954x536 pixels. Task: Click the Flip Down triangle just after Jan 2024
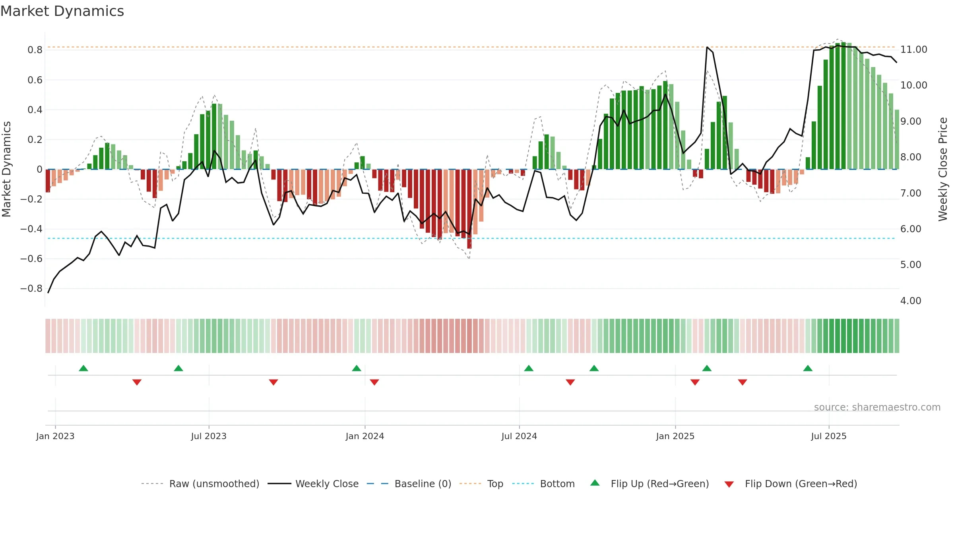[x=374, y=382]
